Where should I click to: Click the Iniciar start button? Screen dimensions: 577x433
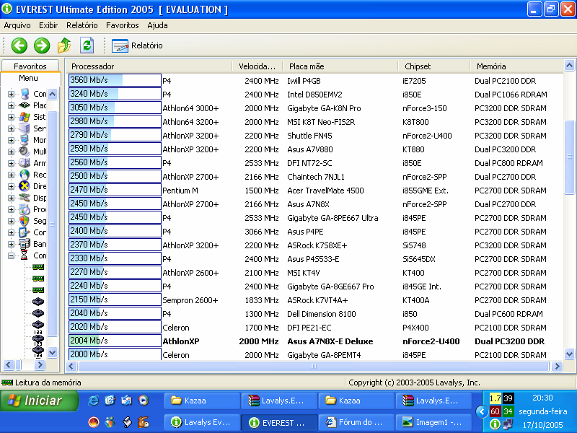39,401
